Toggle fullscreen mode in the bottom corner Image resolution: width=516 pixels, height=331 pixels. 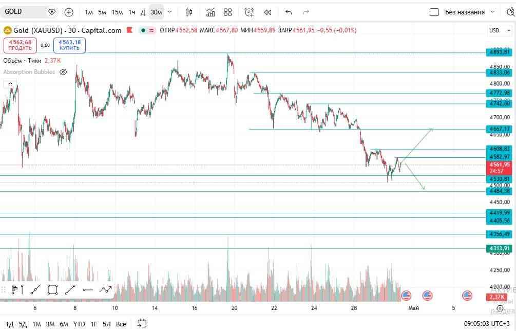[501, 309]
